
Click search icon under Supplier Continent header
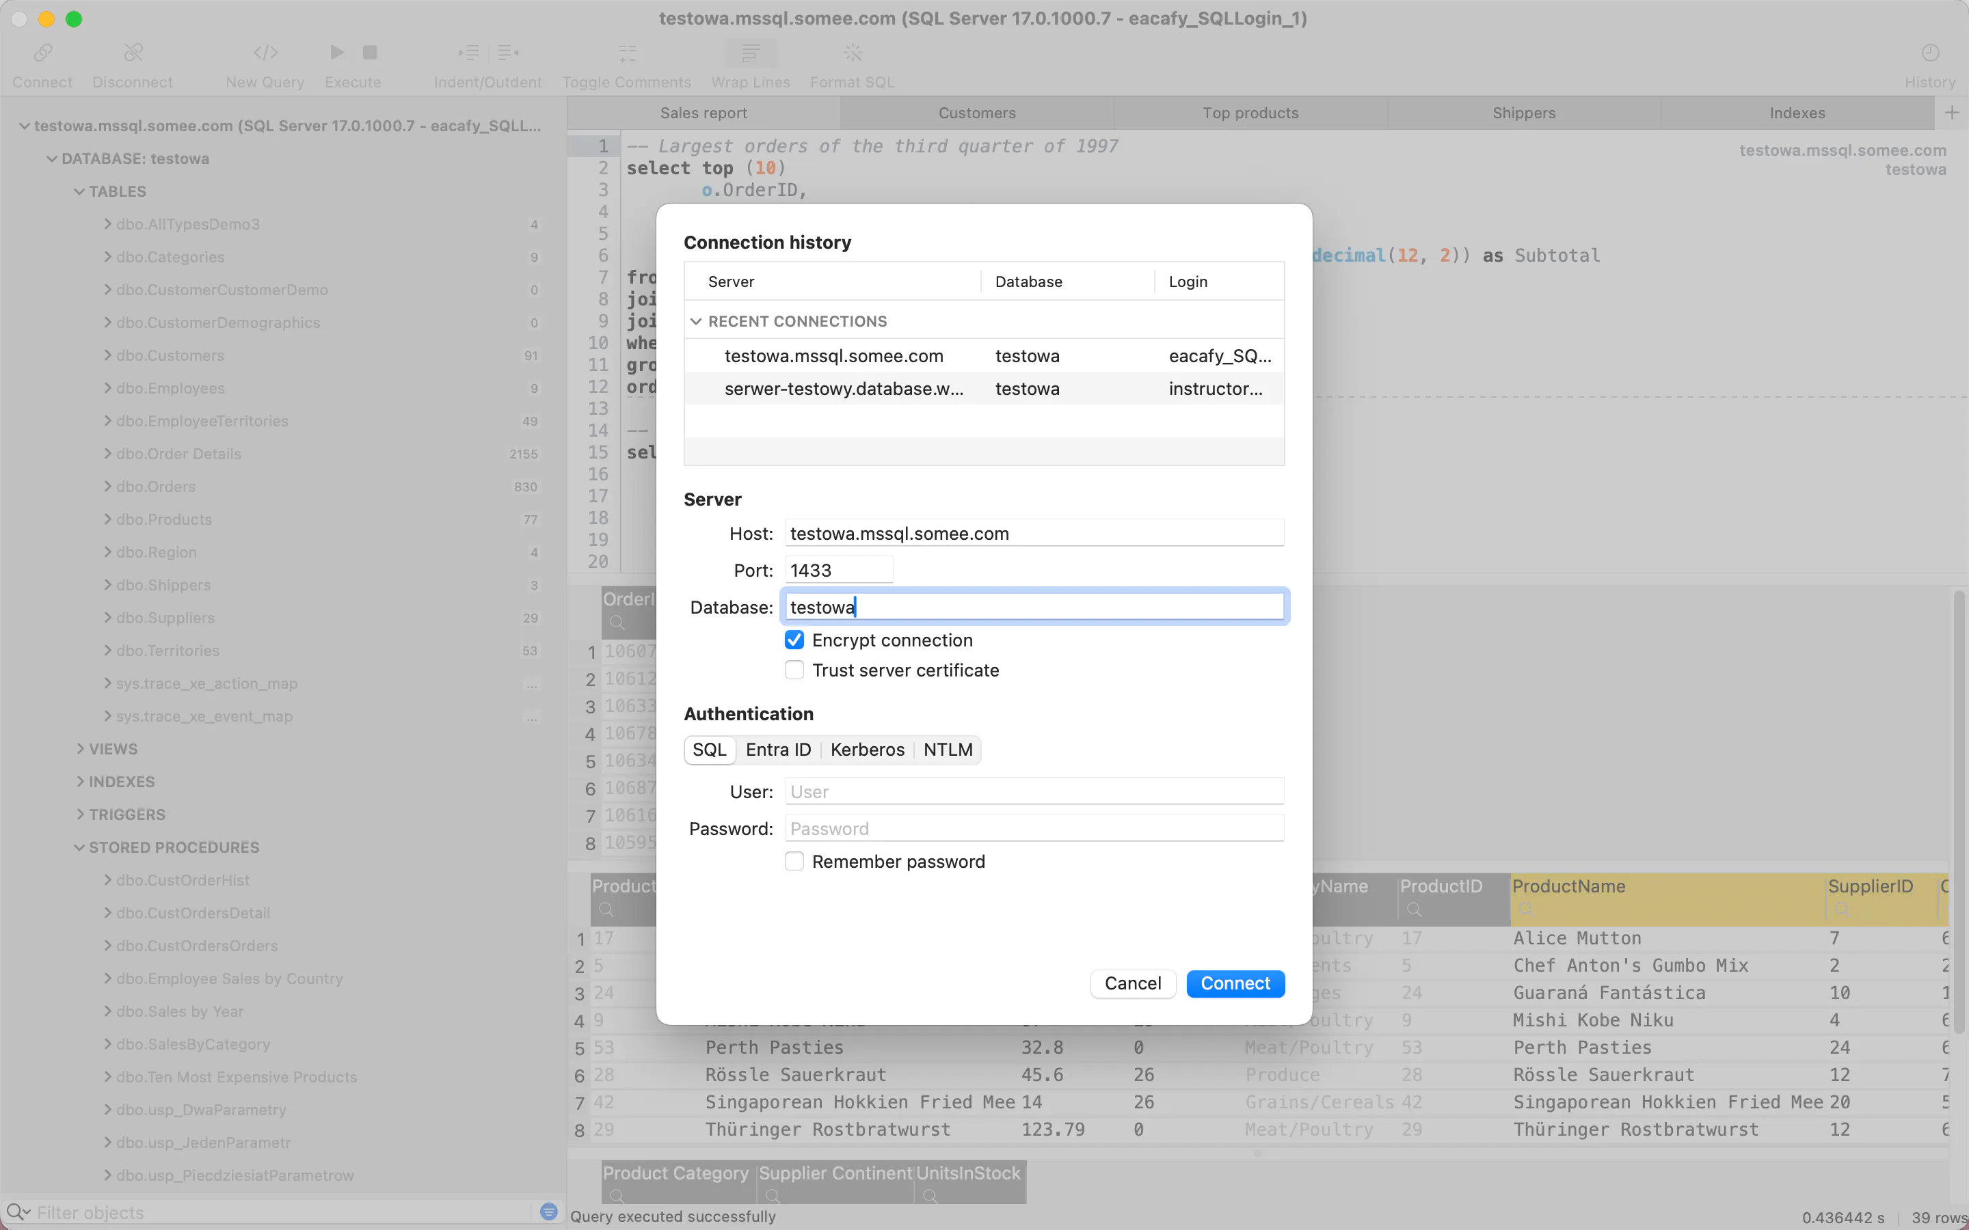[773, 1196]
